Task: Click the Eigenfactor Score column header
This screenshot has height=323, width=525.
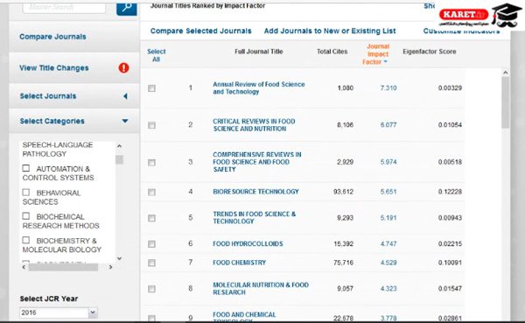Action: 430,52
